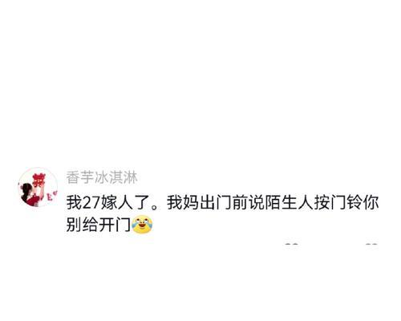The width and height of the screenshot is (401, 321).
Task: Tap the laughing-crying emoji in the comment
Action: [x=142, y=224]
